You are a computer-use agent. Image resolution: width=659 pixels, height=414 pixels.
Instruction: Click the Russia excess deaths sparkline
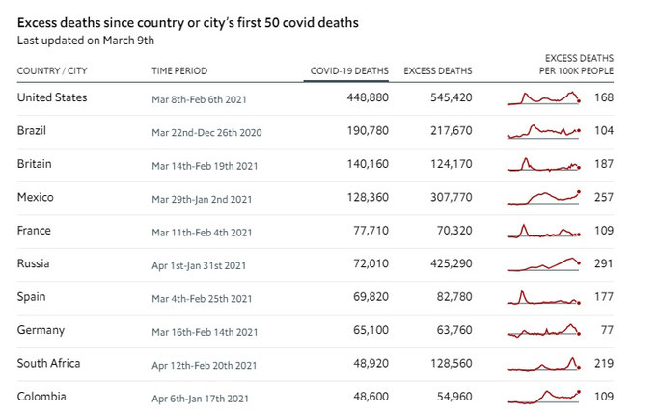(x=544, y=263)
